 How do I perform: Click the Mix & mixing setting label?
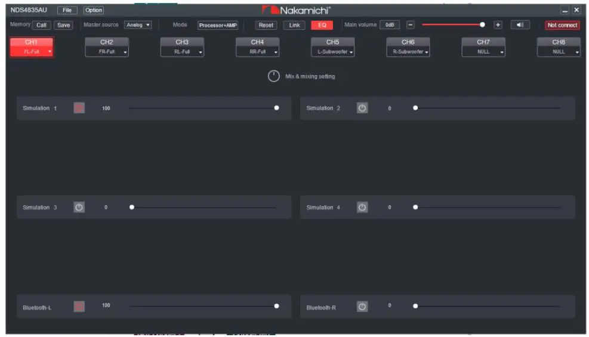point(310,76)
